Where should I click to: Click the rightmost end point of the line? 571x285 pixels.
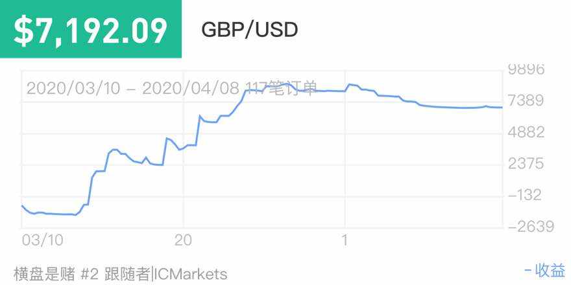coord(502,108)
